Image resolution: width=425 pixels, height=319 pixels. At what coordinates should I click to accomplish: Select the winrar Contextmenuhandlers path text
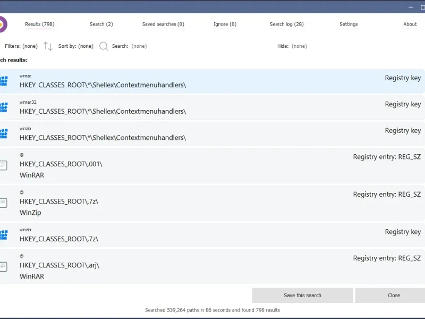click(103, 85)
